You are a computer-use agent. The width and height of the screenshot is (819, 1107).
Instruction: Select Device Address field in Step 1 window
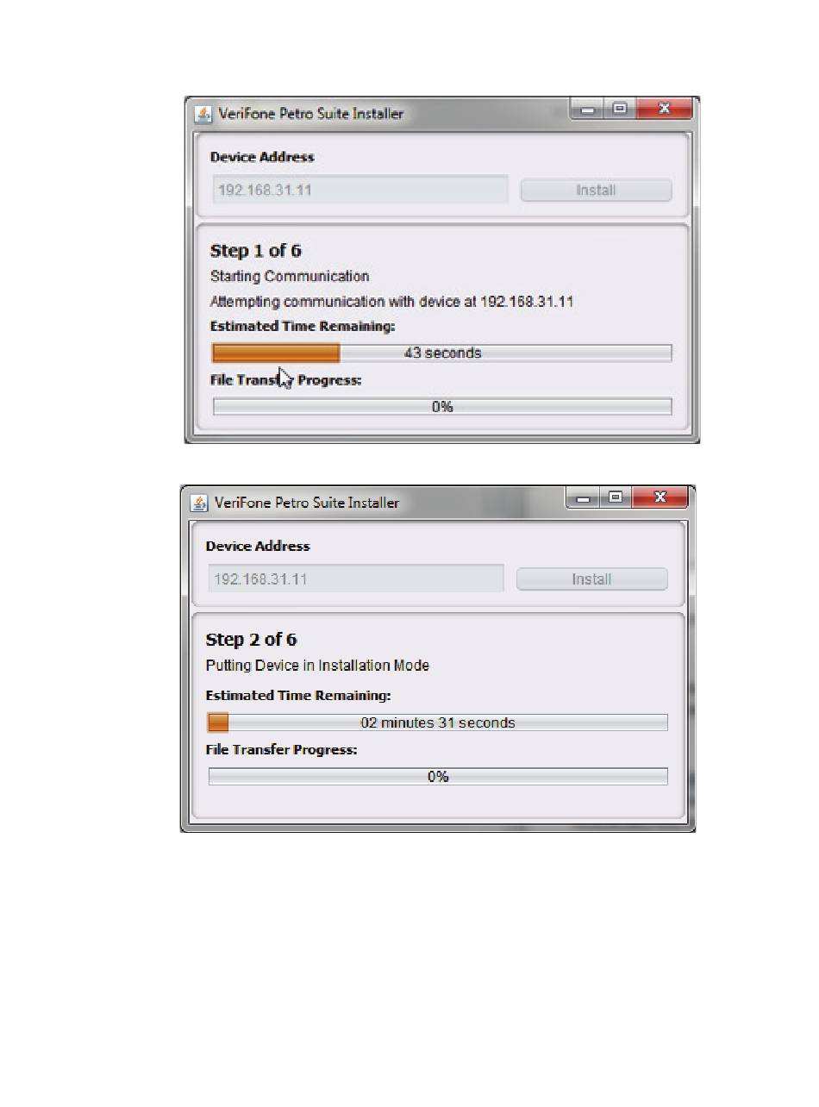[x=360, y=190]
